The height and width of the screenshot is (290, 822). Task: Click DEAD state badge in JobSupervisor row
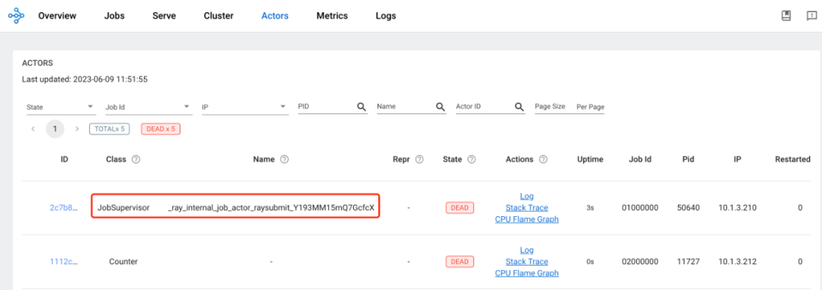click(460, 208)
